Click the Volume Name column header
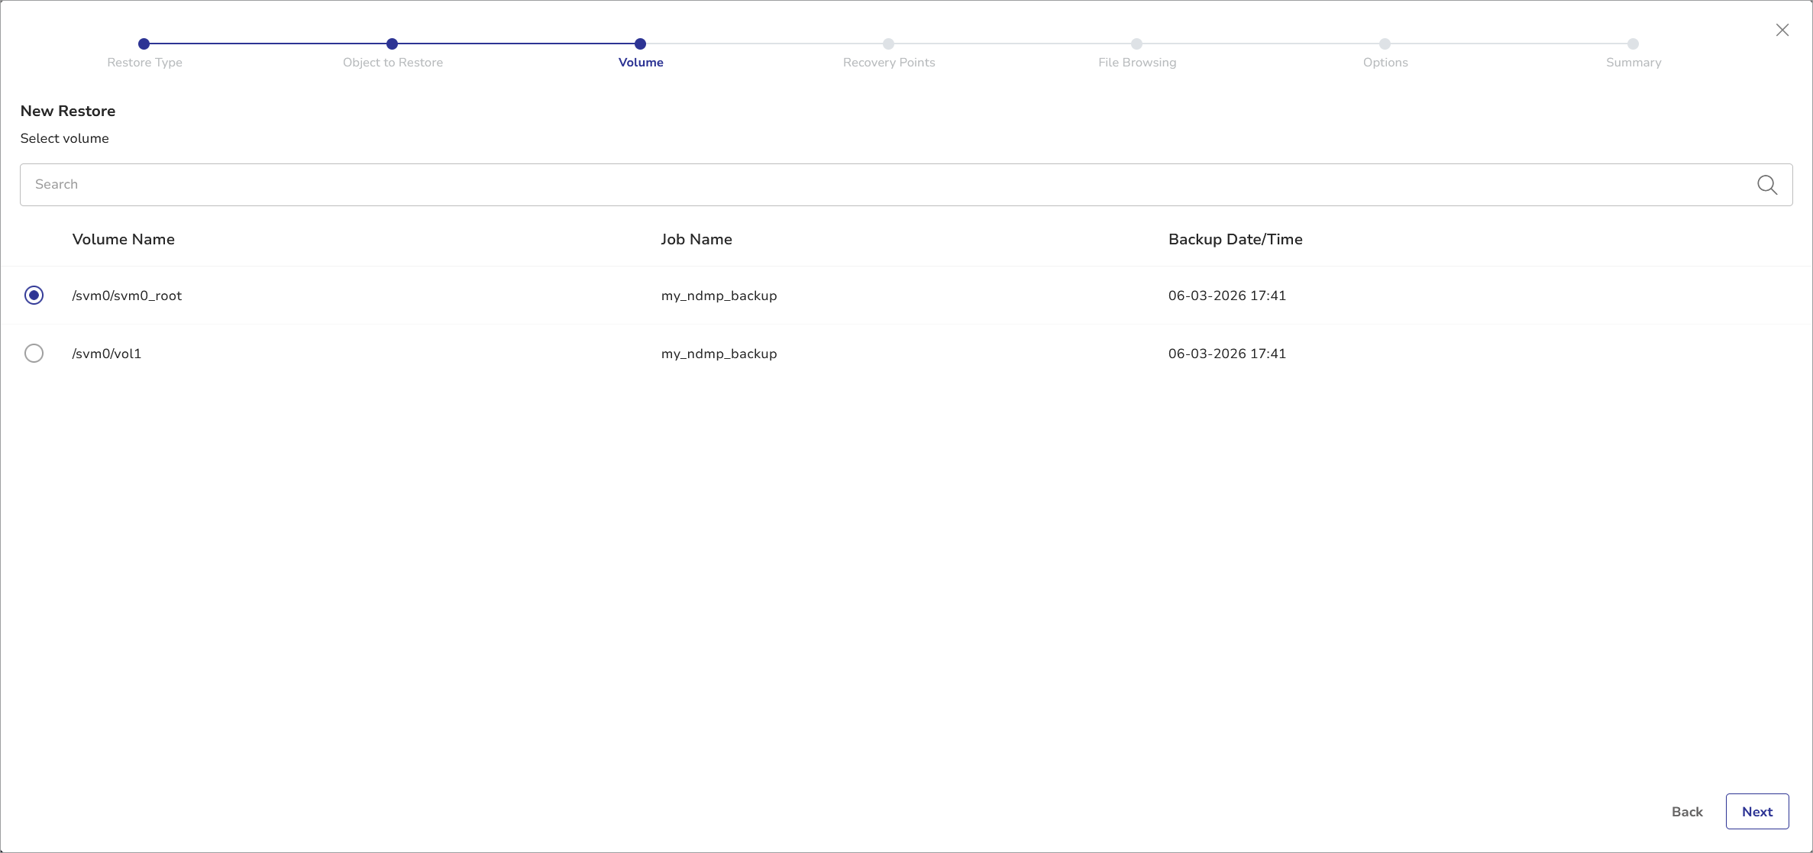The image size is (1813, 853). pyautogui.click(x=123, y=240)
